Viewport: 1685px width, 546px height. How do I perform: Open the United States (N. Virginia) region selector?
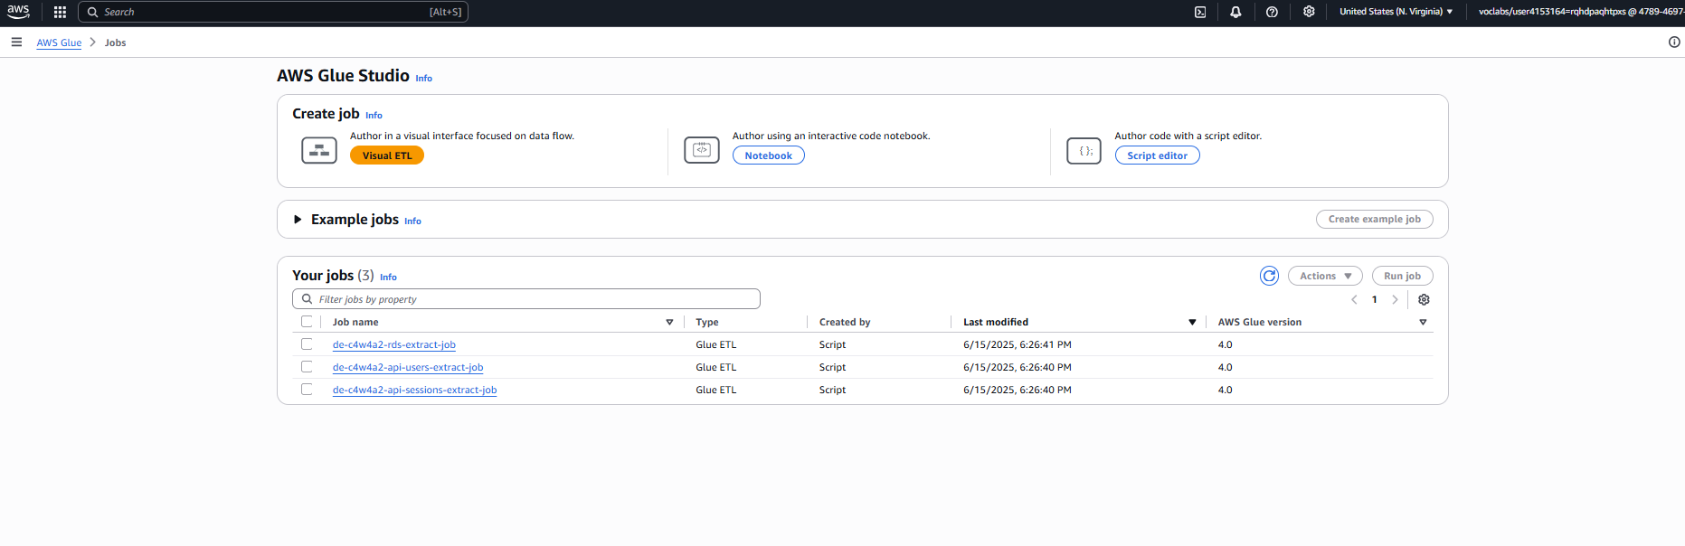point(1396,12)
